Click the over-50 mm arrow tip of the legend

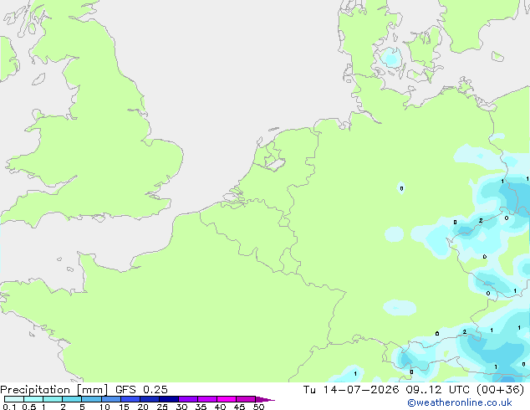(265, 399)
